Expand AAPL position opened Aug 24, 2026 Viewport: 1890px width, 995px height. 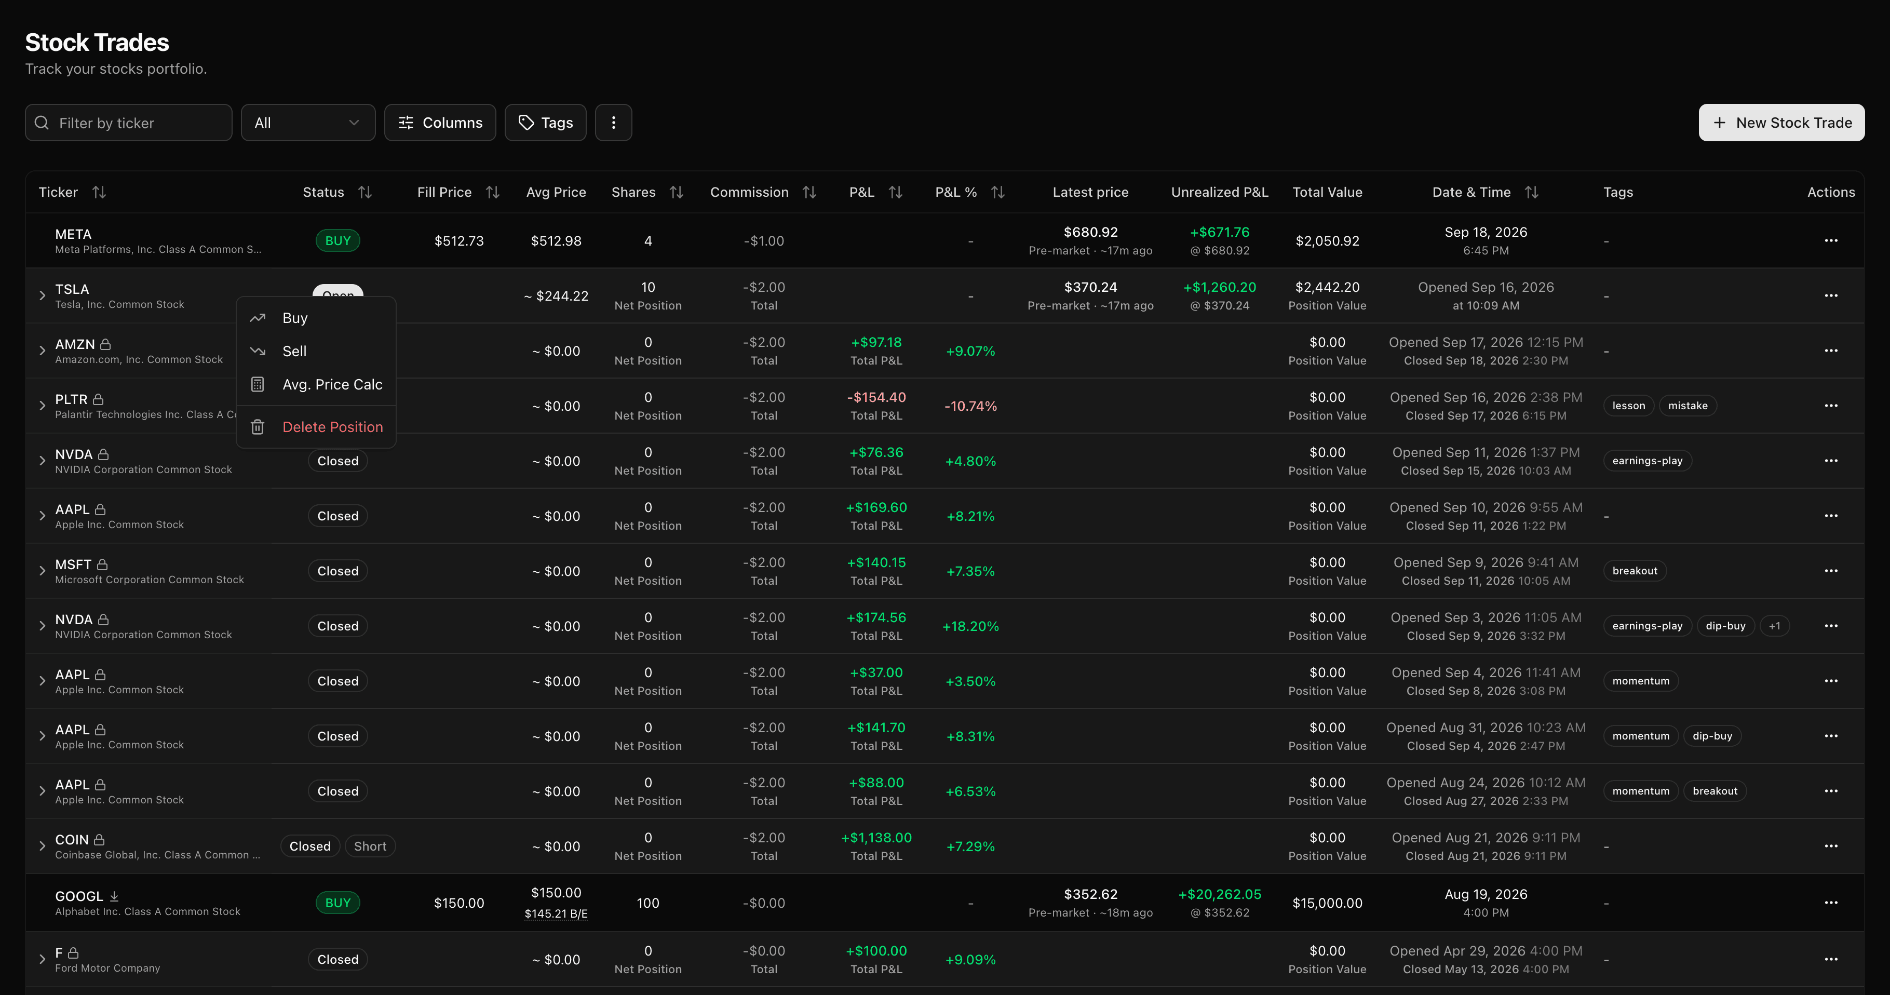[43, 791]
